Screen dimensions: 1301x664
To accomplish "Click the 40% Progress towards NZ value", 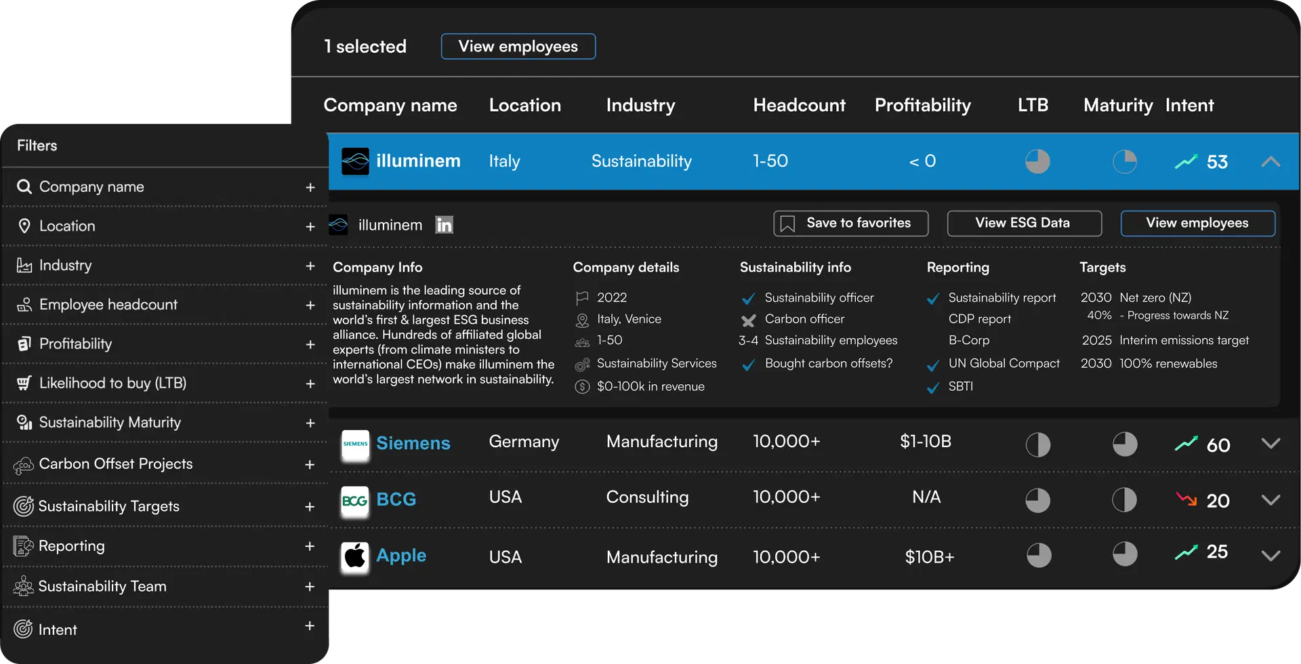I will pyautogui.click(x=1099, y=315).
